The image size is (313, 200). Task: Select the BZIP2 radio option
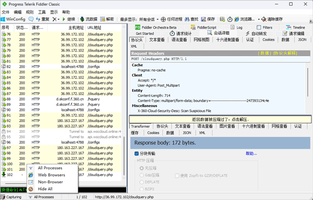click(142, 189)
